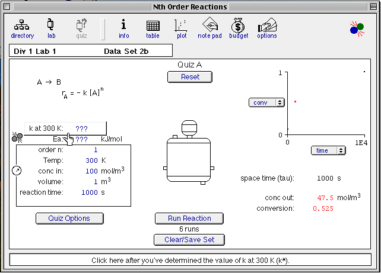Edit the reaction time value
The height and width of the screenshot is (273, 381).
point(88,192)
